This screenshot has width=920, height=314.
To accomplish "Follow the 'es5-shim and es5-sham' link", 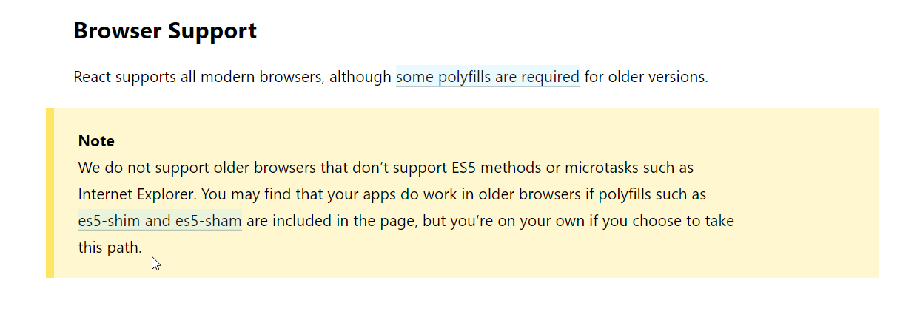I will coord(160,221).
